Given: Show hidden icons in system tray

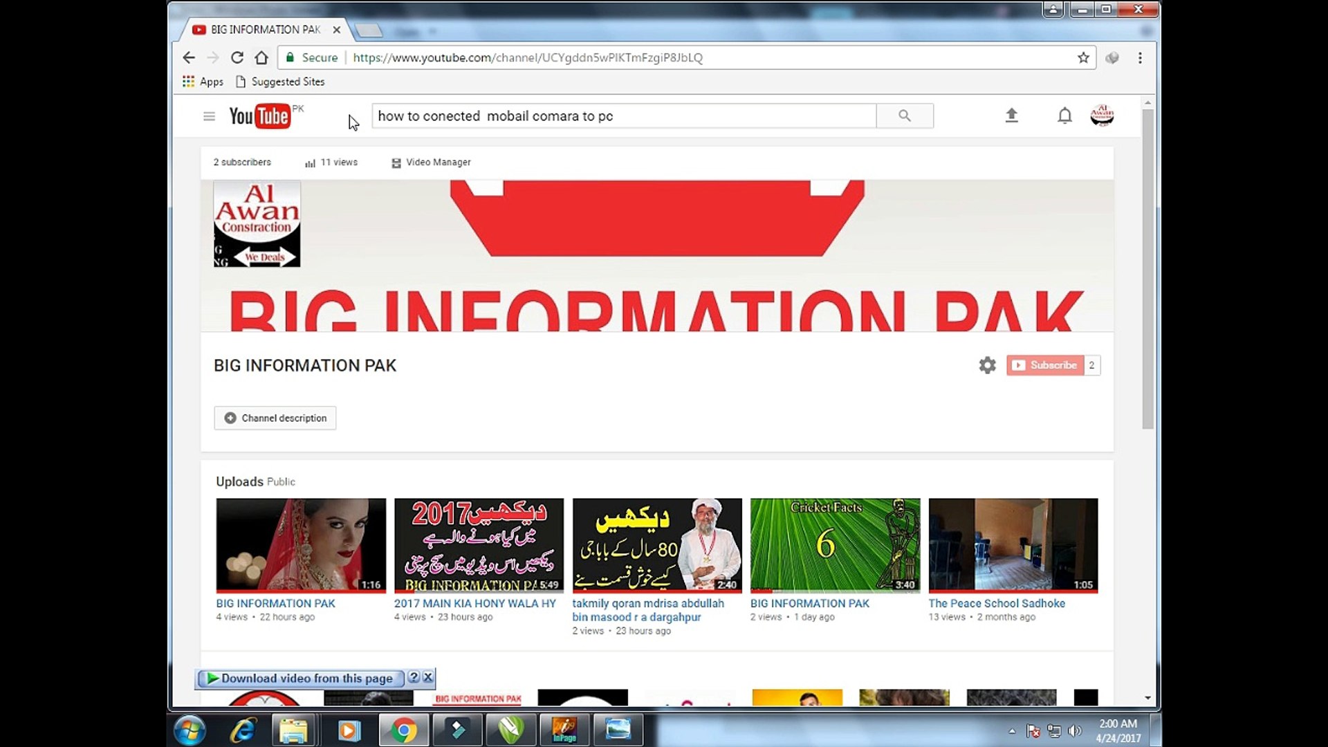Looking at the screenshot, I should coord(1012,731).
